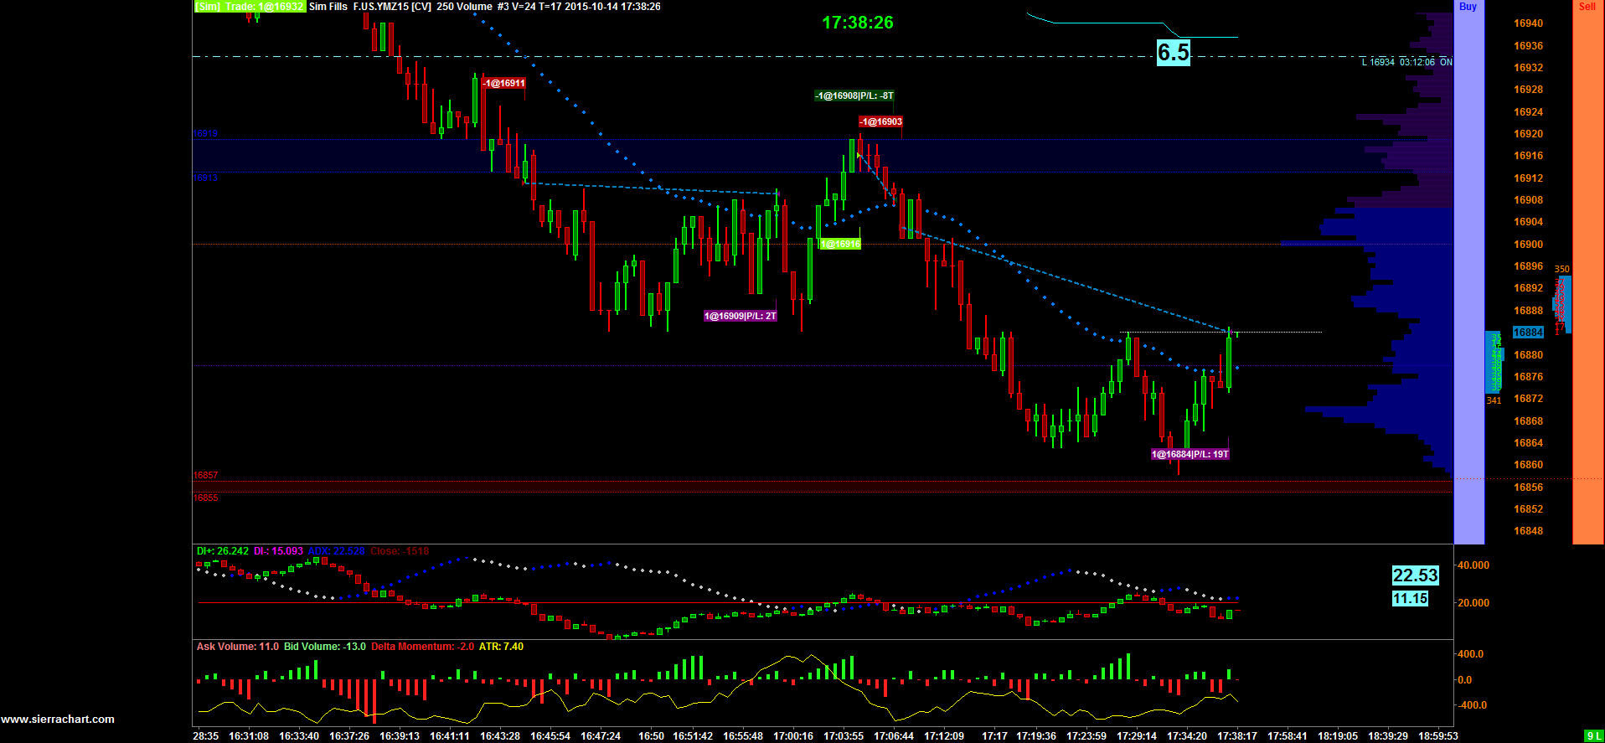This screenshot has height=743, width=1605.
Task: Click the yellow 'ATR: 7.40' study label
Action: [x=501, y=647]
